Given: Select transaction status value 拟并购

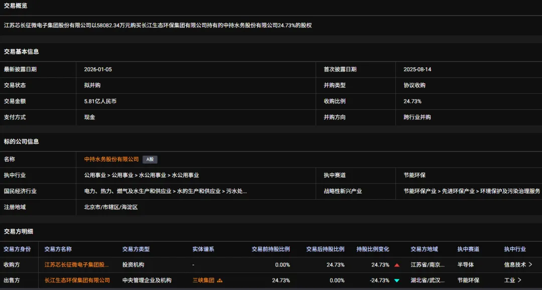Looking at the screenshot, I should click(92, 85).
